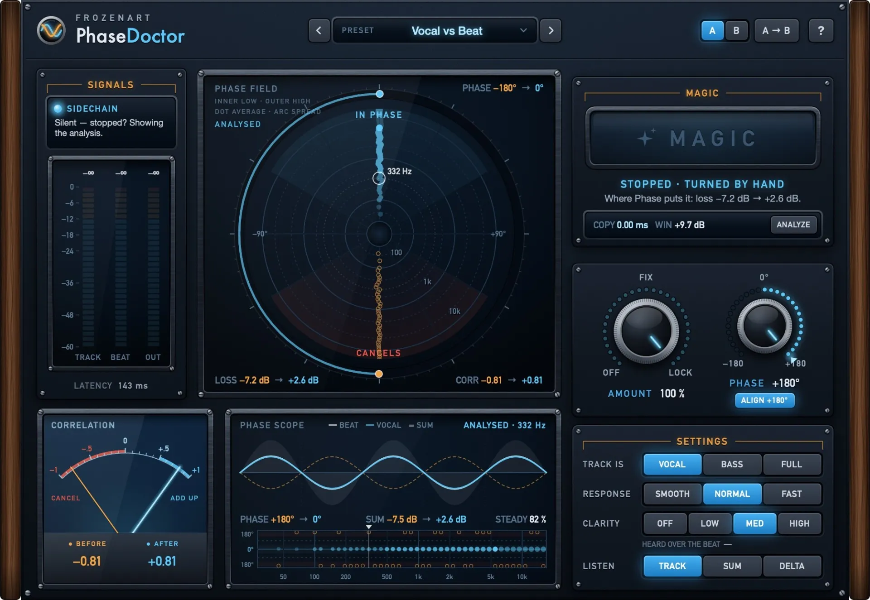Click the blue top handle on phase arc
This screenshot has width=870, height=600.
point(380,94)
